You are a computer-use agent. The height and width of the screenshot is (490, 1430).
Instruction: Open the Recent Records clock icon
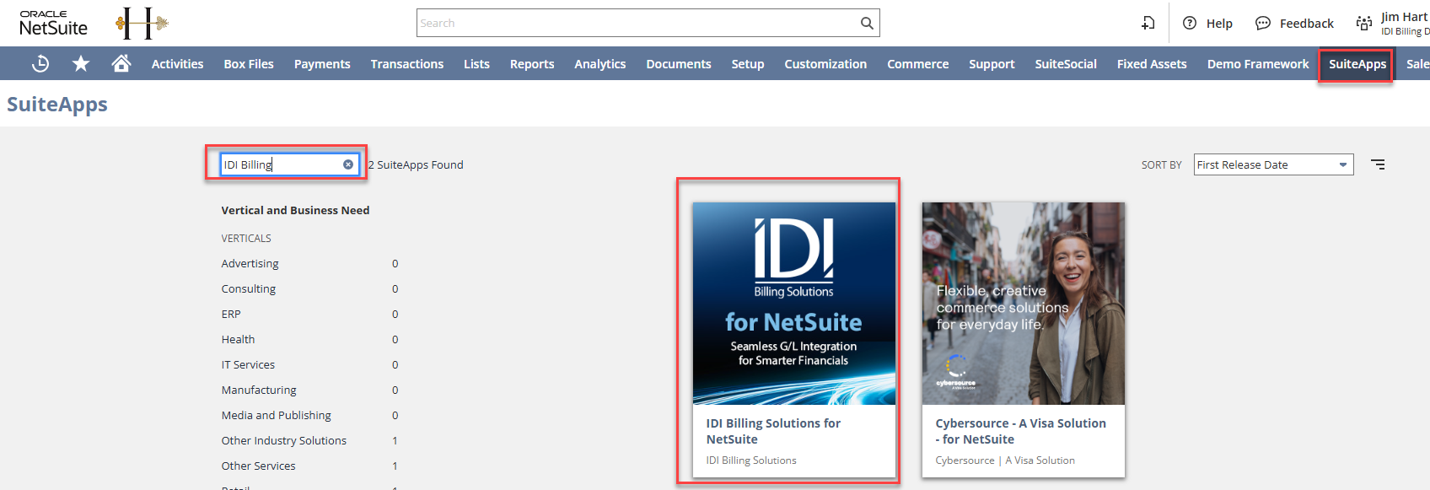[40, 64]
